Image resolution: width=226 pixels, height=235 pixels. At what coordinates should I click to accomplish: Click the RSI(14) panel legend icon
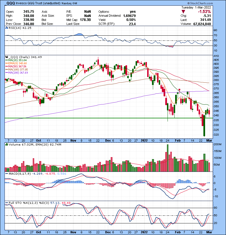click(x=6, y=28)
